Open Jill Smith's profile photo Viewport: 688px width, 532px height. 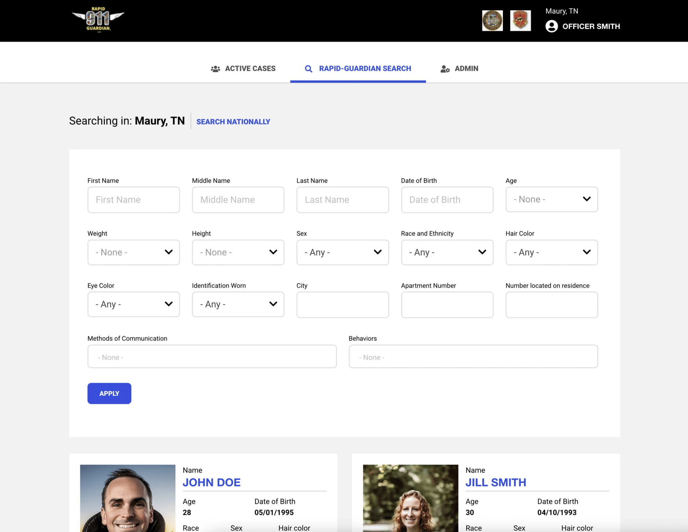pos(411,498)
